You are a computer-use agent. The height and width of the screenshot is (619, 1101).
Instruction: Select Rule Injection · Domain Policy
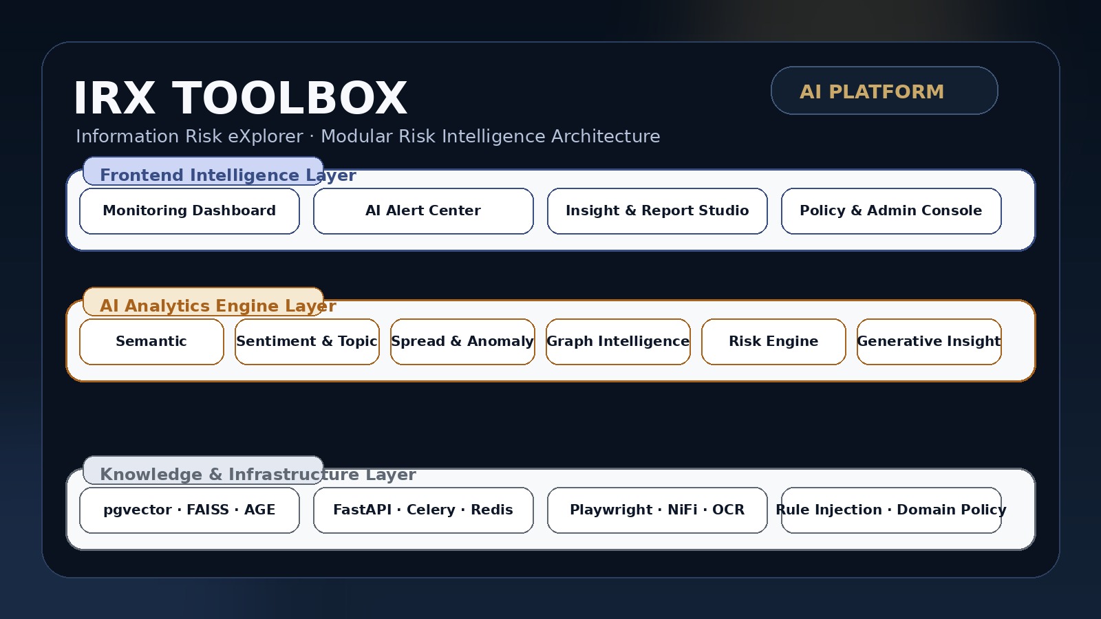pos(890,510)
